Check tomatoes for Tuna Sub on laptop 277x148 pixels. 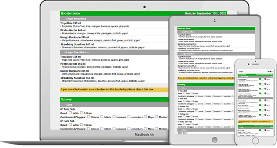point(114,117)
